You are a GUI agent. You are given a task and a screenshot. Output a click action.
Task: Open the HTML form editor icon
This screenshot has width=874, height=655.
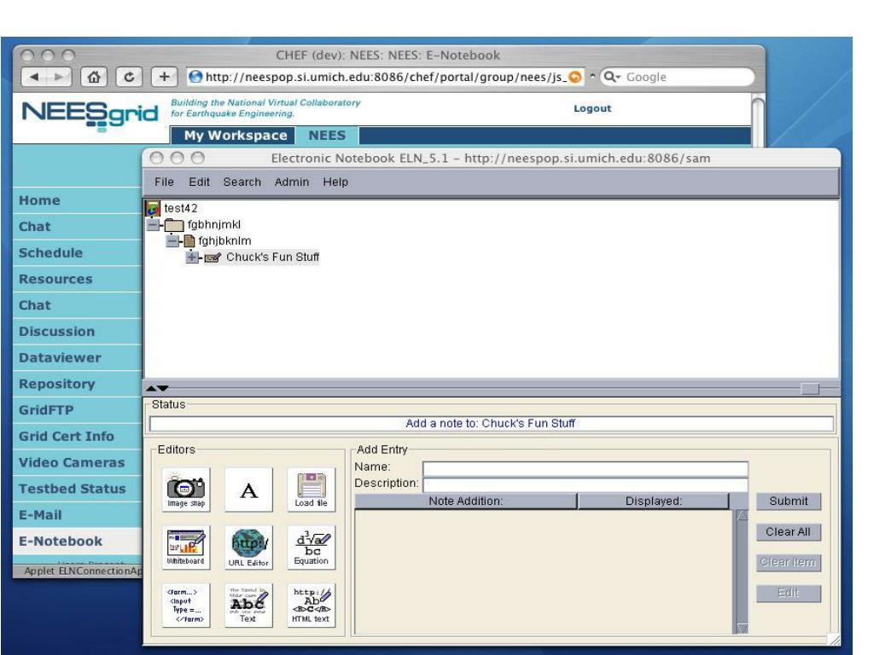186,605
